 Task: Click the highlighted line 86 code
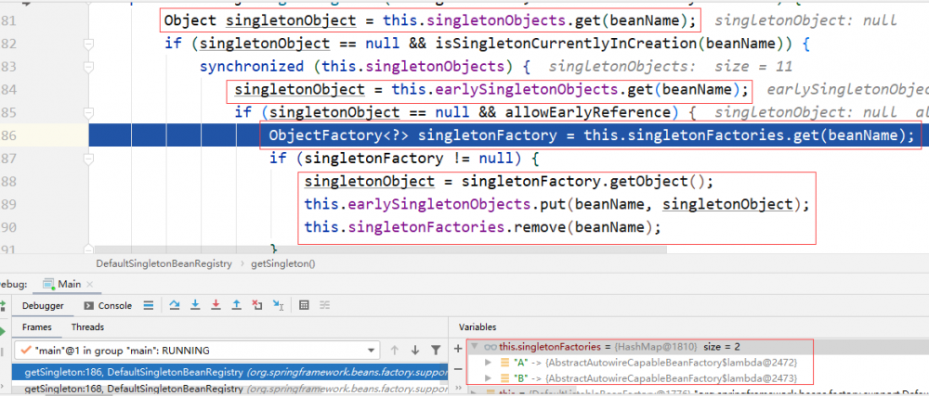[x=590, y=135]
